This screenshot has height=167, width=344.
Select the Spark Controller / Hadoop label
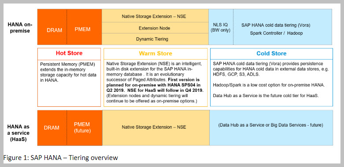(x=276, y=33)
